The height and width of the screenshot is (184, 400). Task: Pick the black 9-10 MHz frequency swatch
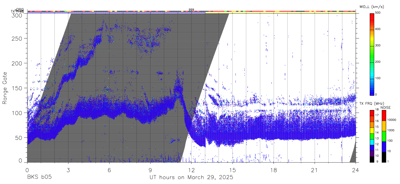pyautogui.click(x=372, y=159)
